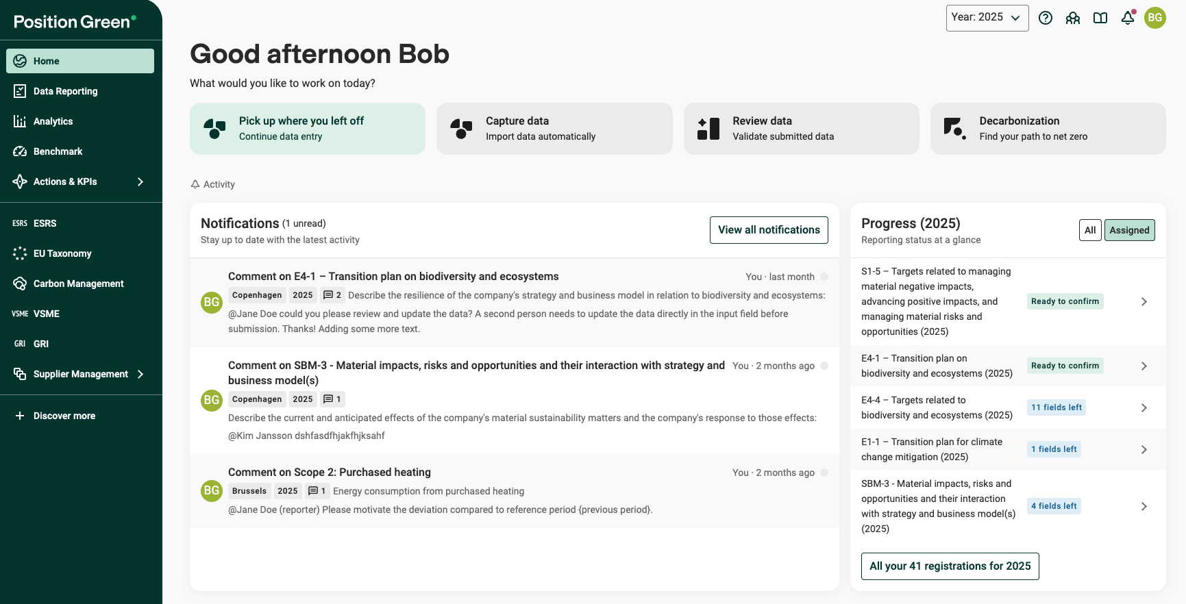Image resolution: width=1186 pixels, height=604 pixels.
Task: Expand Supplier Management submenu chevron
Action: coord(140,374)
